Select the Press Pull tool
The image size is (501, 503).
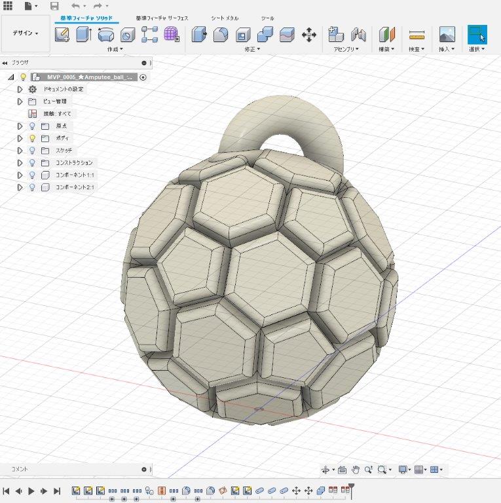199,34
